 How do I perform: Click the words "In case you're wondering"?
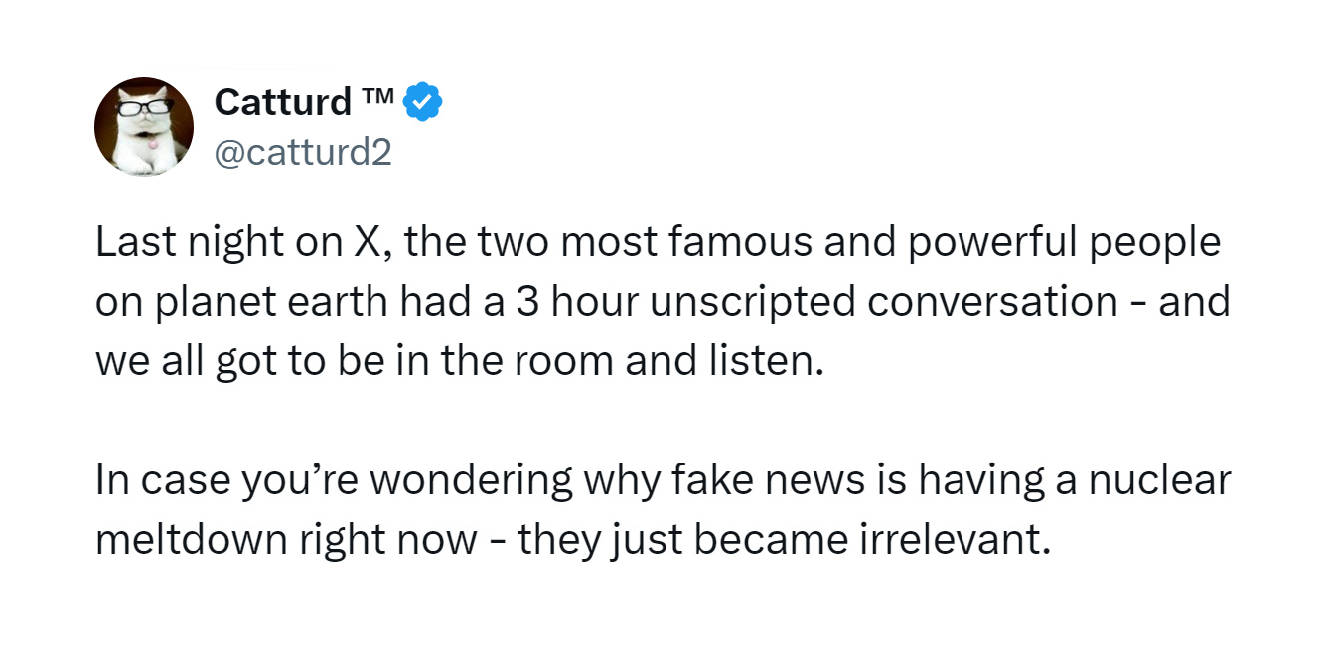point(333,481)
